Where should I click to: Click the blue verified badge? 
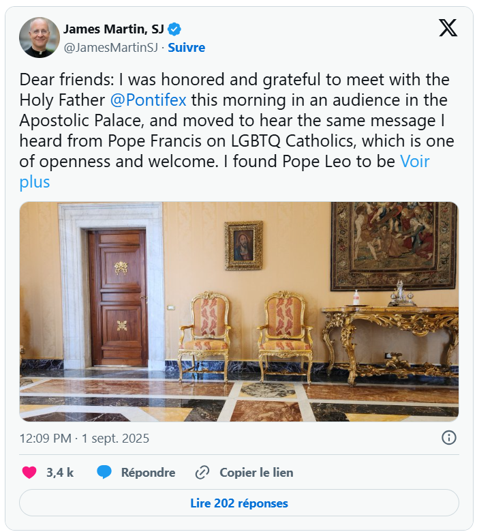tap(175, 29)
